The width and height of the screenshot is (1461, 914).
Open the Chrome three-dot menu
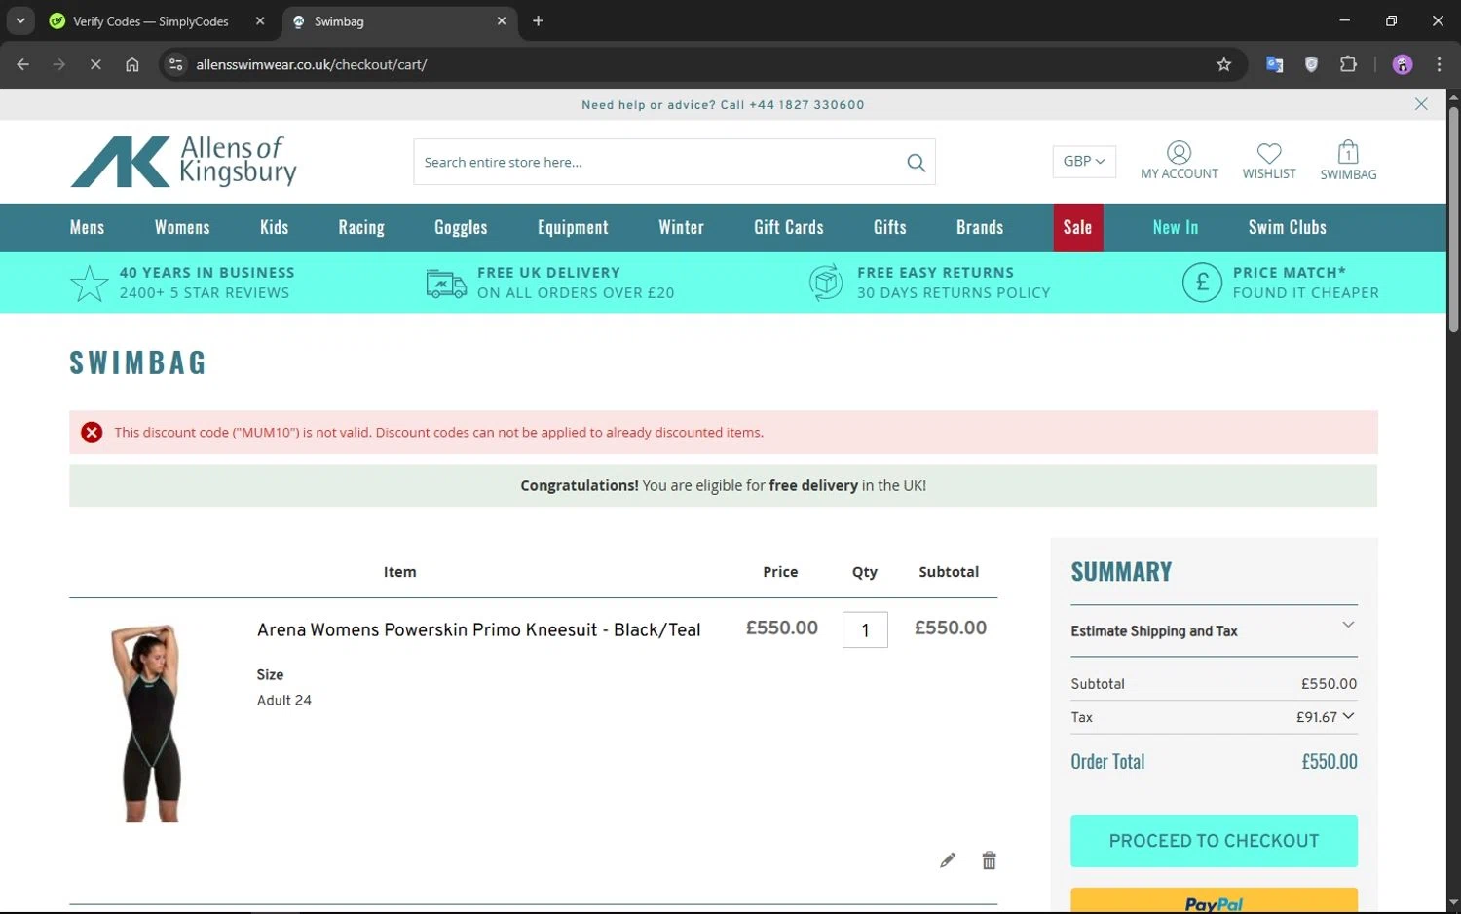[x=1439, y=64]
